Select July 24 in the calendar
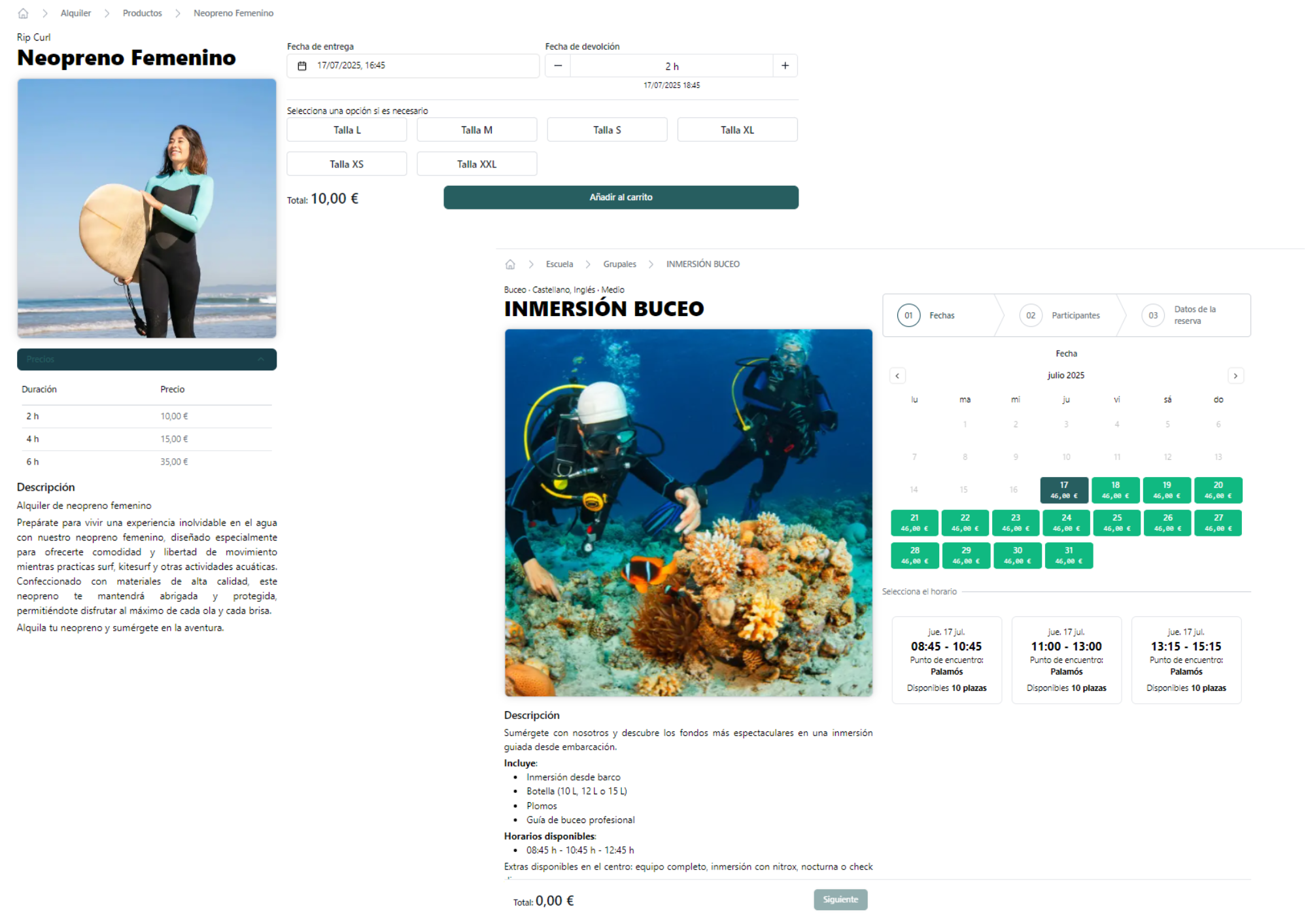Screen dimensions: 1308x916 click(x=1066, y=523)
